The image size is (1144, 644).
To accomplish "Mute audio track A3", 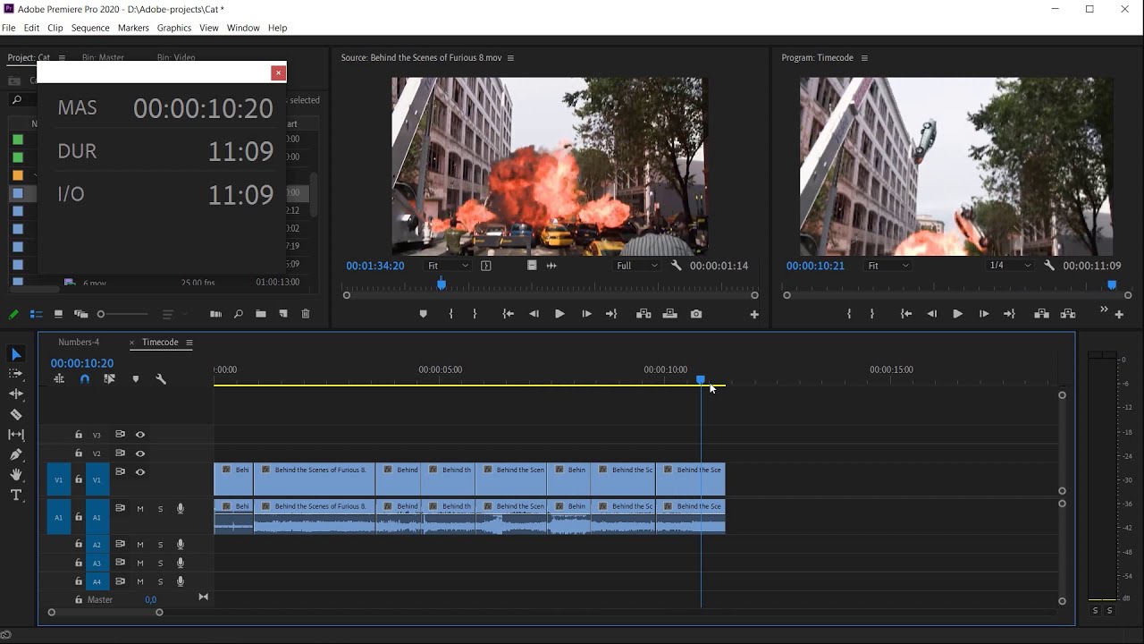I will [140, 563].
